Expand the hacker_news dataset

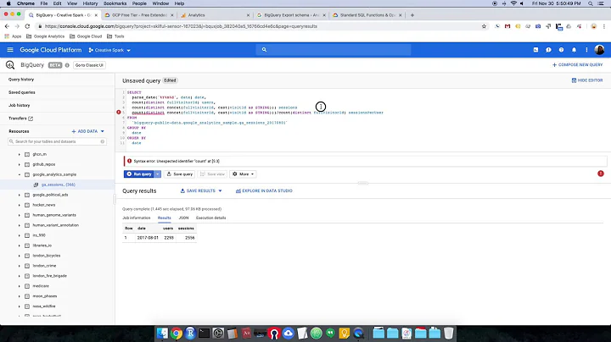click(19, 205)
